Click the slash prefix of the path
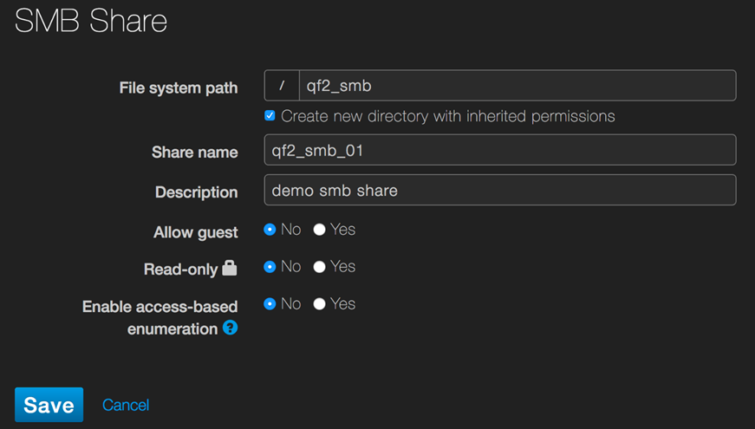 pyautogui.click(x=282, y=86)
